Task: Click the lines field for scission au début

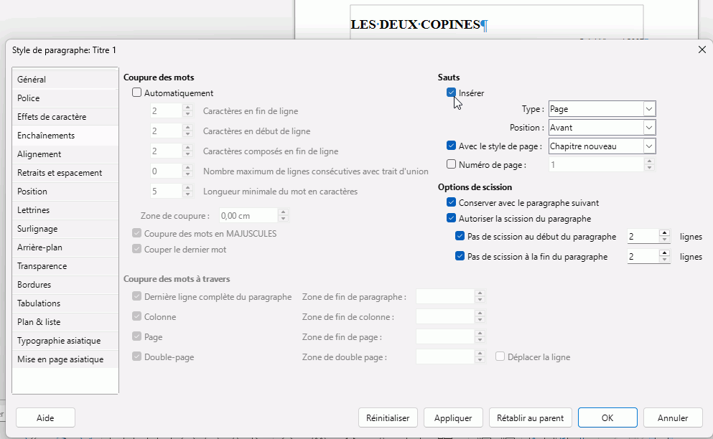Action: tap(642, 237)
